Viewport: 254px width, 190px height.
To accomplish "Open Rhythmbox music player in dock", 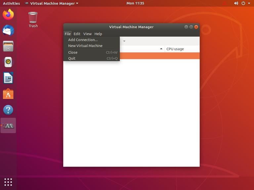I will click(x=8, y=62).
